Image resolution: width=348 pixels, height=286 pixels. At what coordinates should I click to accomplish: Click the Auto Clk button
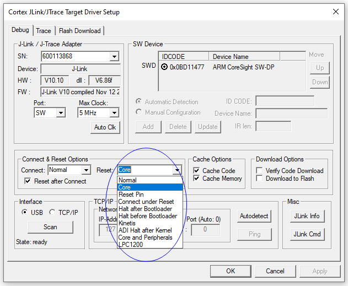pos(105,127)
